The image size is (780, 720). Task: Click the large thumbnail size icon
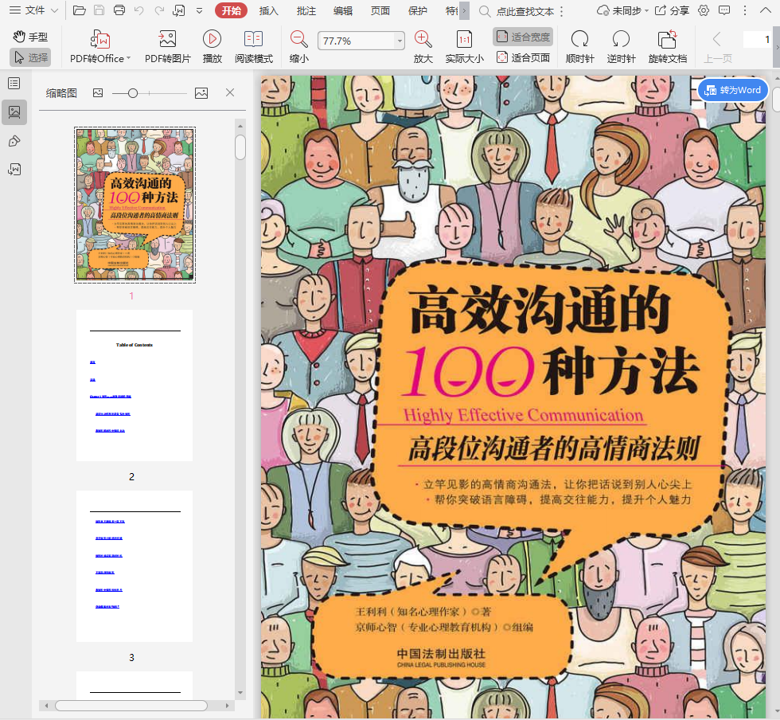coord(201,92)
